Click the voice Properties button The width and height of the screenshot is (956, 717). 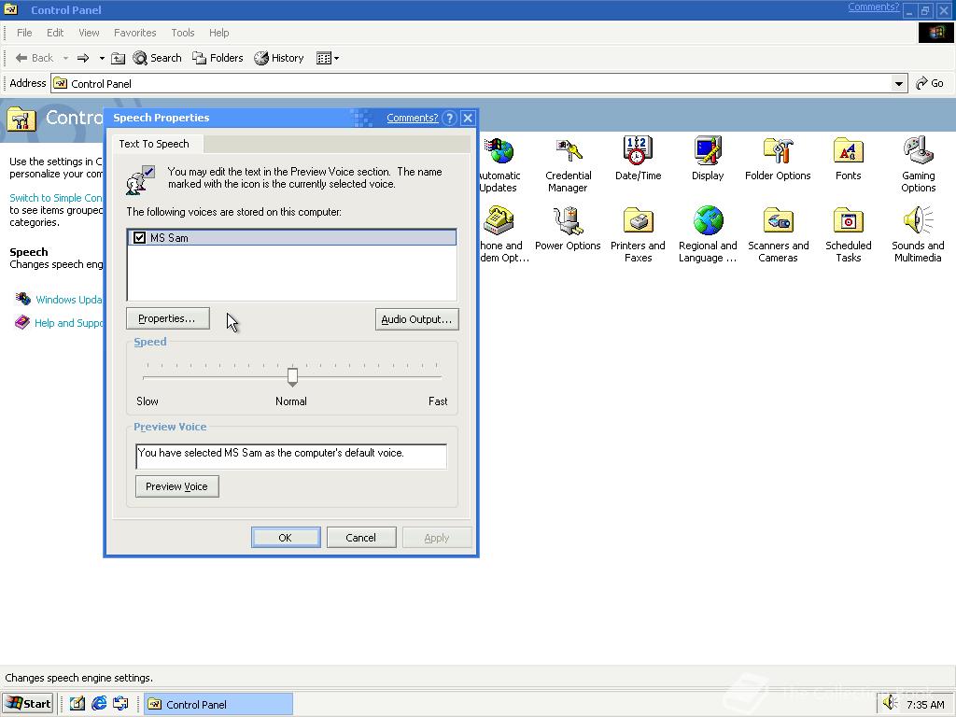pos(168,319)
